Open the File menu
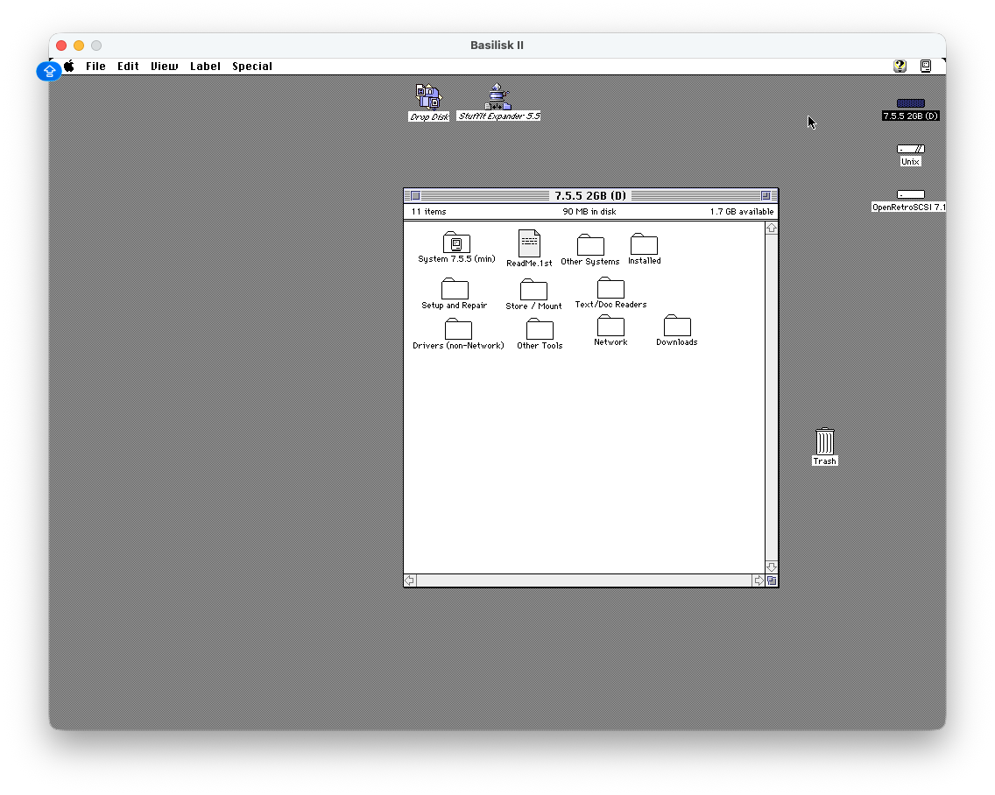Viewport: 995px width, 795px height. tap(95, 66)
